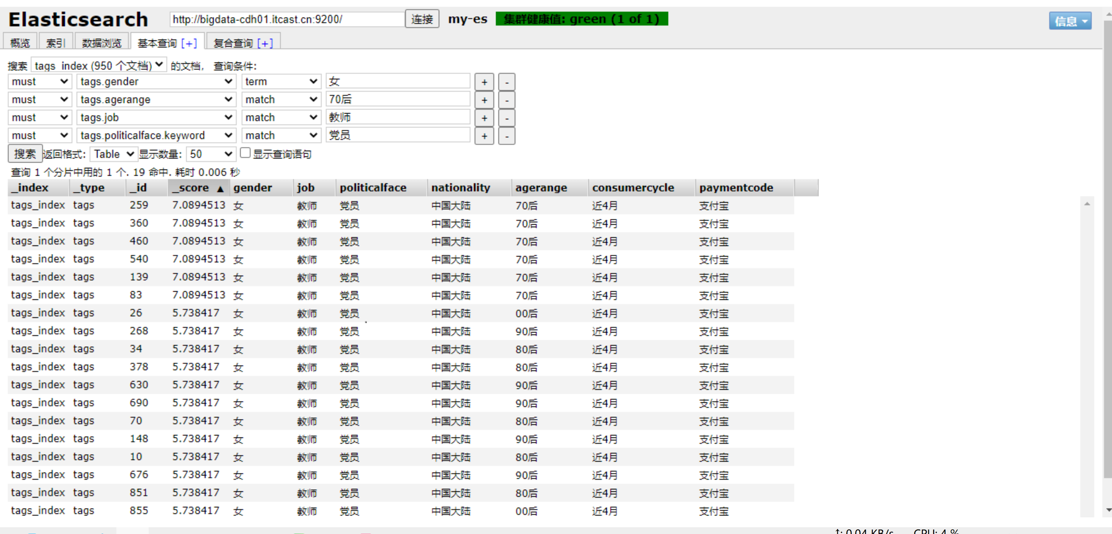Add condition after tags.job row
This screenshot has height=534, width=1112.
pos(484,118)
